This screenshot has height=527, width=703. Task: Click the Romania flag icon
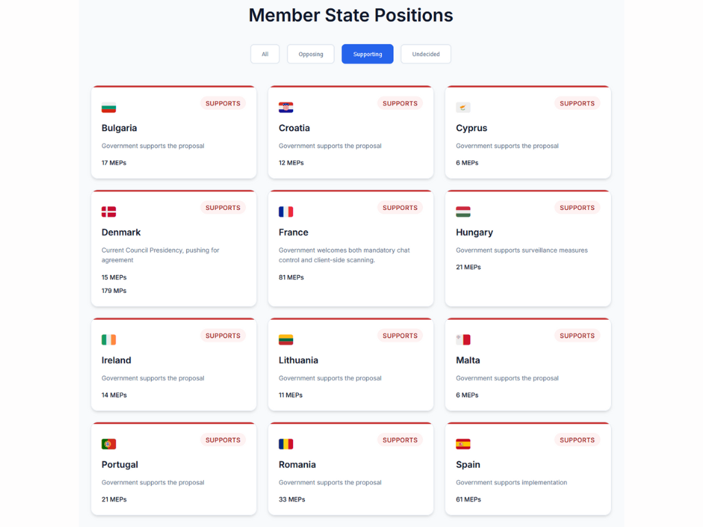point(286,444)
